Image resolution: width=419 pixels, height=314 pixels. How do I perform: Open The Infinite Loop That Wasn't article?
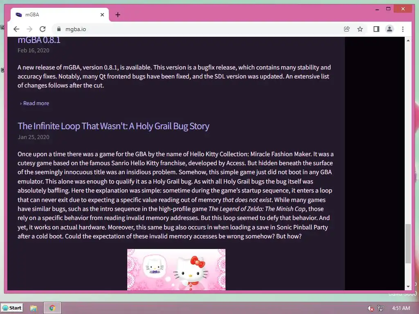(x=113, y=126)
